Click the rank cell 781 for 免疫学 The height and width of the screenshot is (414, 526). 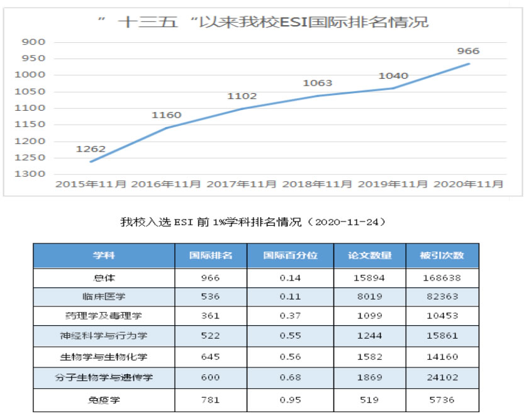click(x=211, y=400)
